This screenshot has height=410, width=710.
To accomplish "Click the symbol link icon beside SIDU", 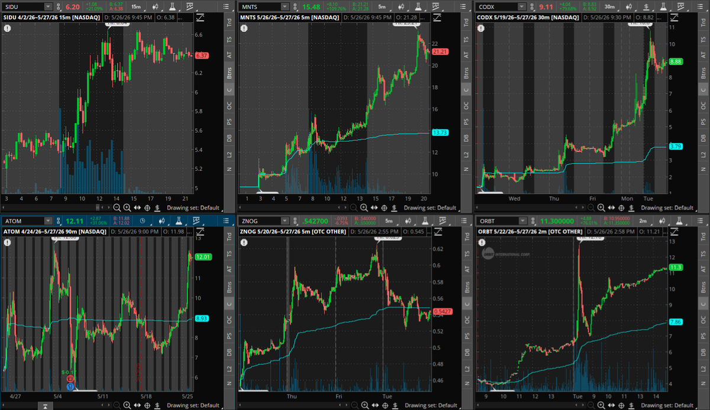I will pyautogui.click(x=58, y=6).
